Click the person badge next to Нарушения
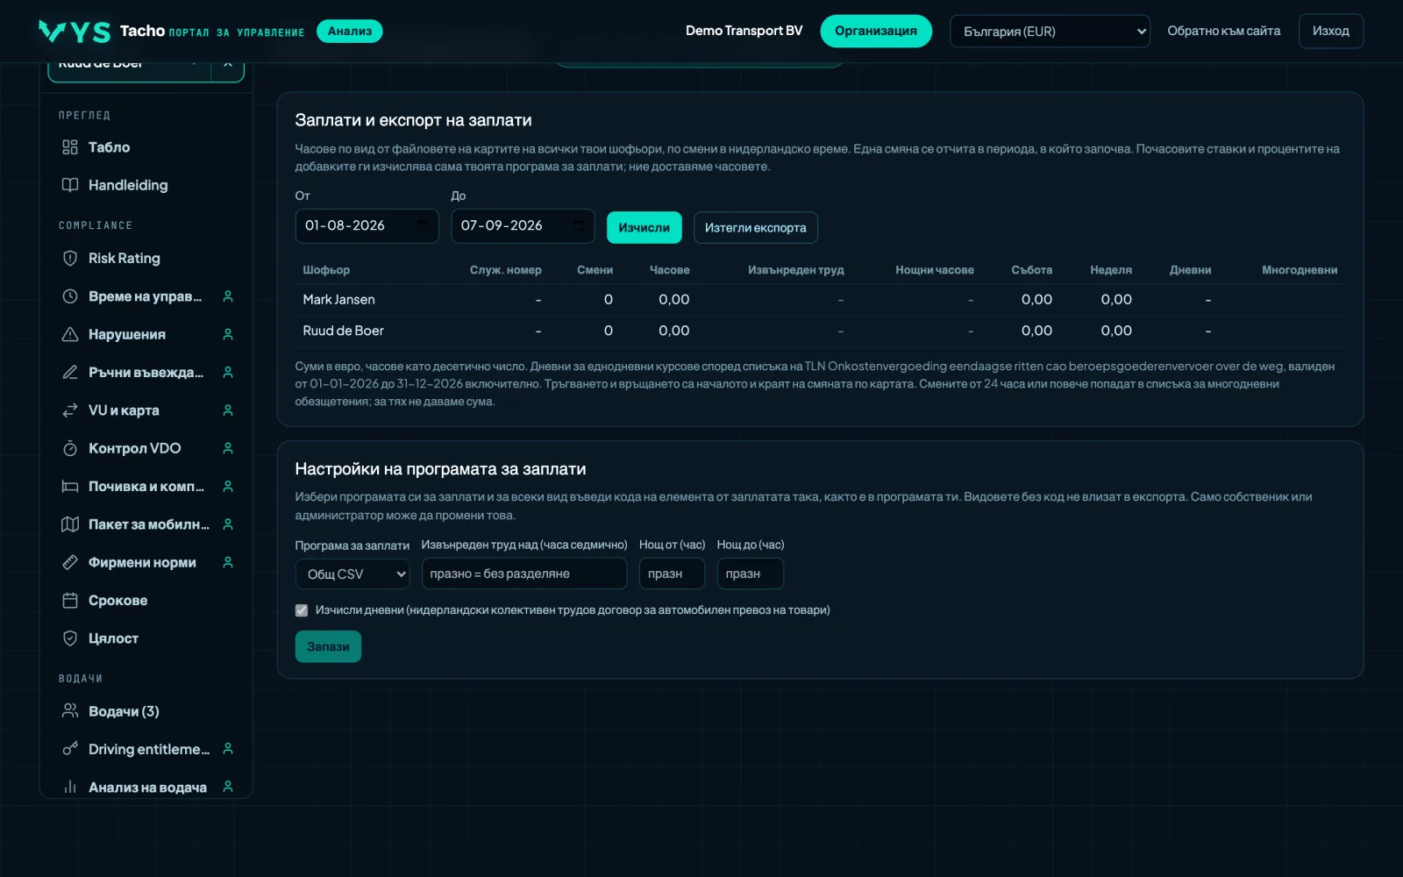The width and height of the screenshot is (1403, 877). tap(228, 334)
